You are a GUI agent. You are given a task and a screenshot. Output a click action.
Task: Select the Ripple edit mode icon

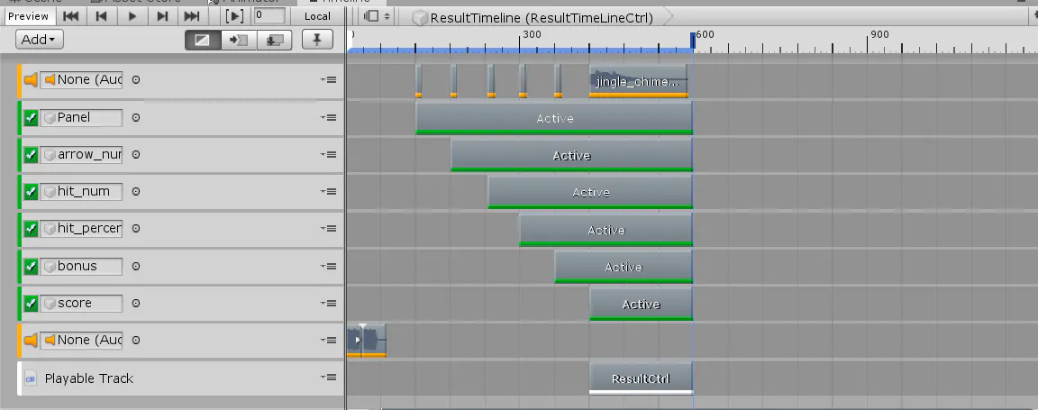(238, 40)
